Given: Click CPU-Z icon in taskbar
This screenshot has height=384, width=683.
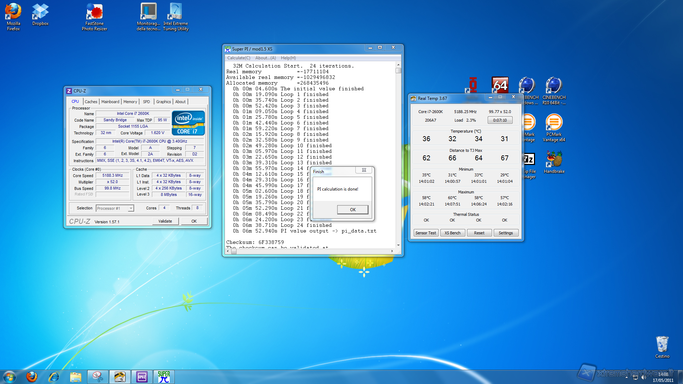Looking at the screenshot, I should 142,377.
